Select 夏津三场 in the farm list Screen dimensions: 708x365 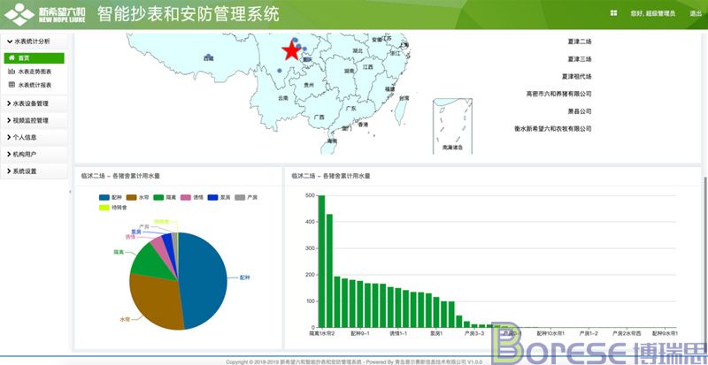[x=580, y=59]
